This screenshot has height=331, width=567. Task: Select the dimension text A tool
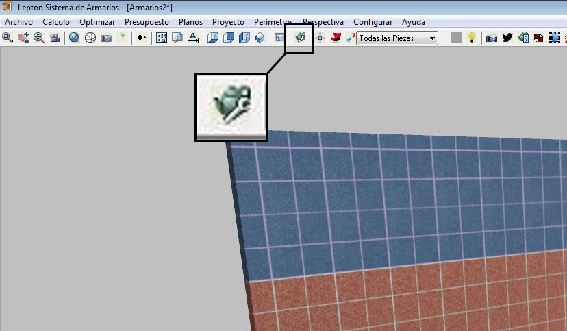192,38
